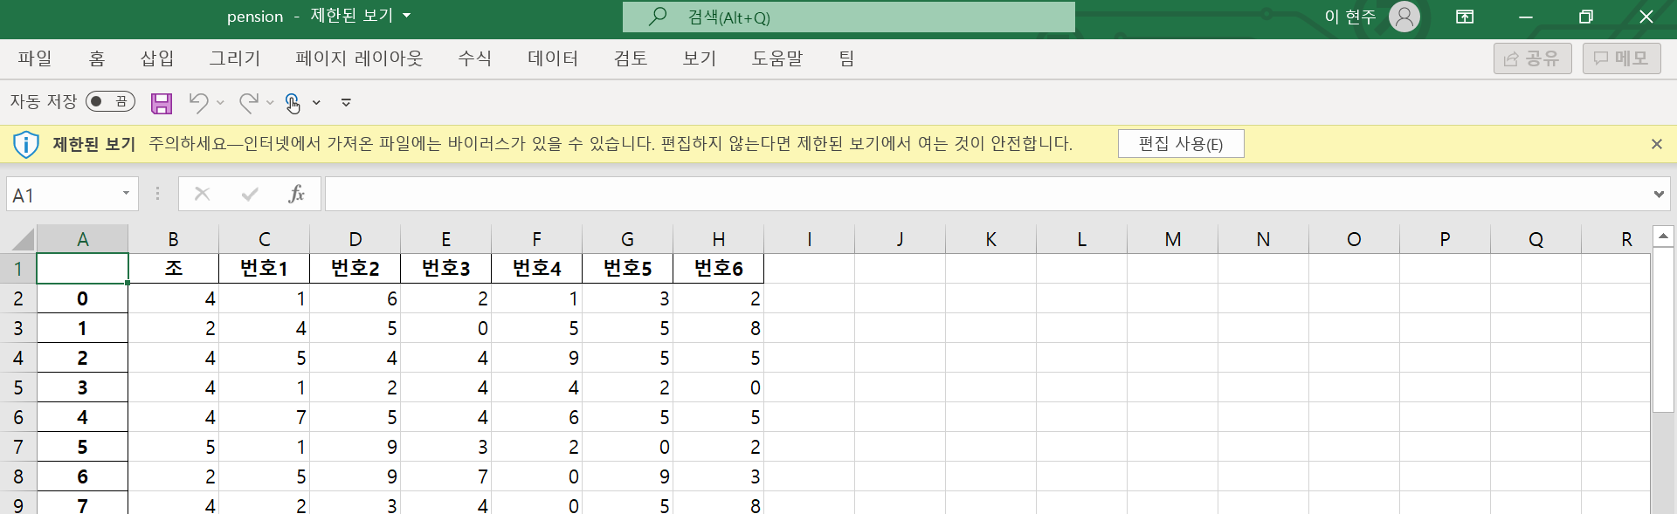Image resolution: width=1677 pixels, height=514 pixels.
Task: Click the 번호6 header cell
Action: [x=719, y=269]
